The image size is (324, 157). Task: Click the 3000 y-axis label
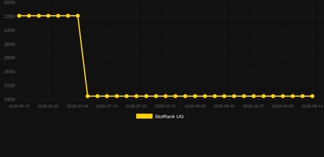tap(9, 72)
